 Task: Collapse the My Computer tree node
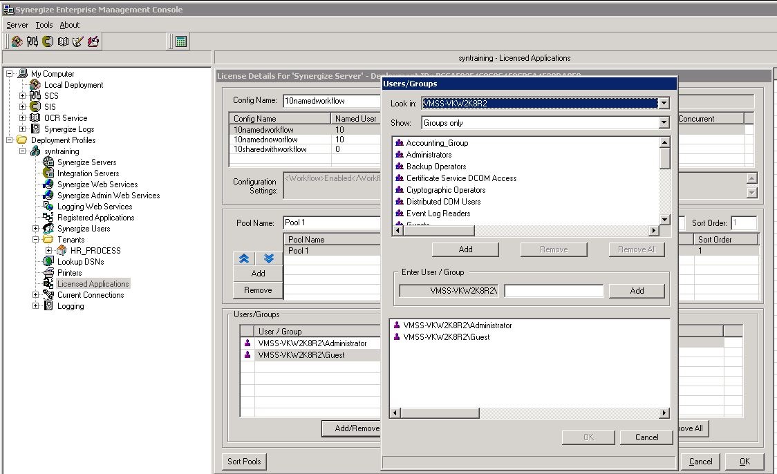pos(10,74)
